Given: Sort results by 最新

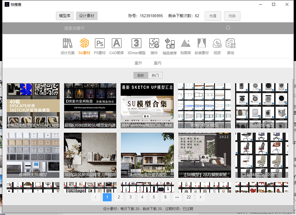Looking at the screenshot, I should click(x=141, y=75).
